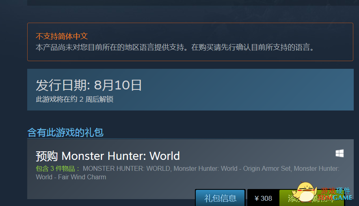Select the 预购 Monster Hunter: World title
359x206 pixels.
point(108,156)
